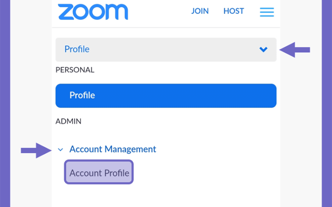The height and width of the screenshot is (207, 332).
Task: Click the purple outline around Account Profile
Action: 99,161
